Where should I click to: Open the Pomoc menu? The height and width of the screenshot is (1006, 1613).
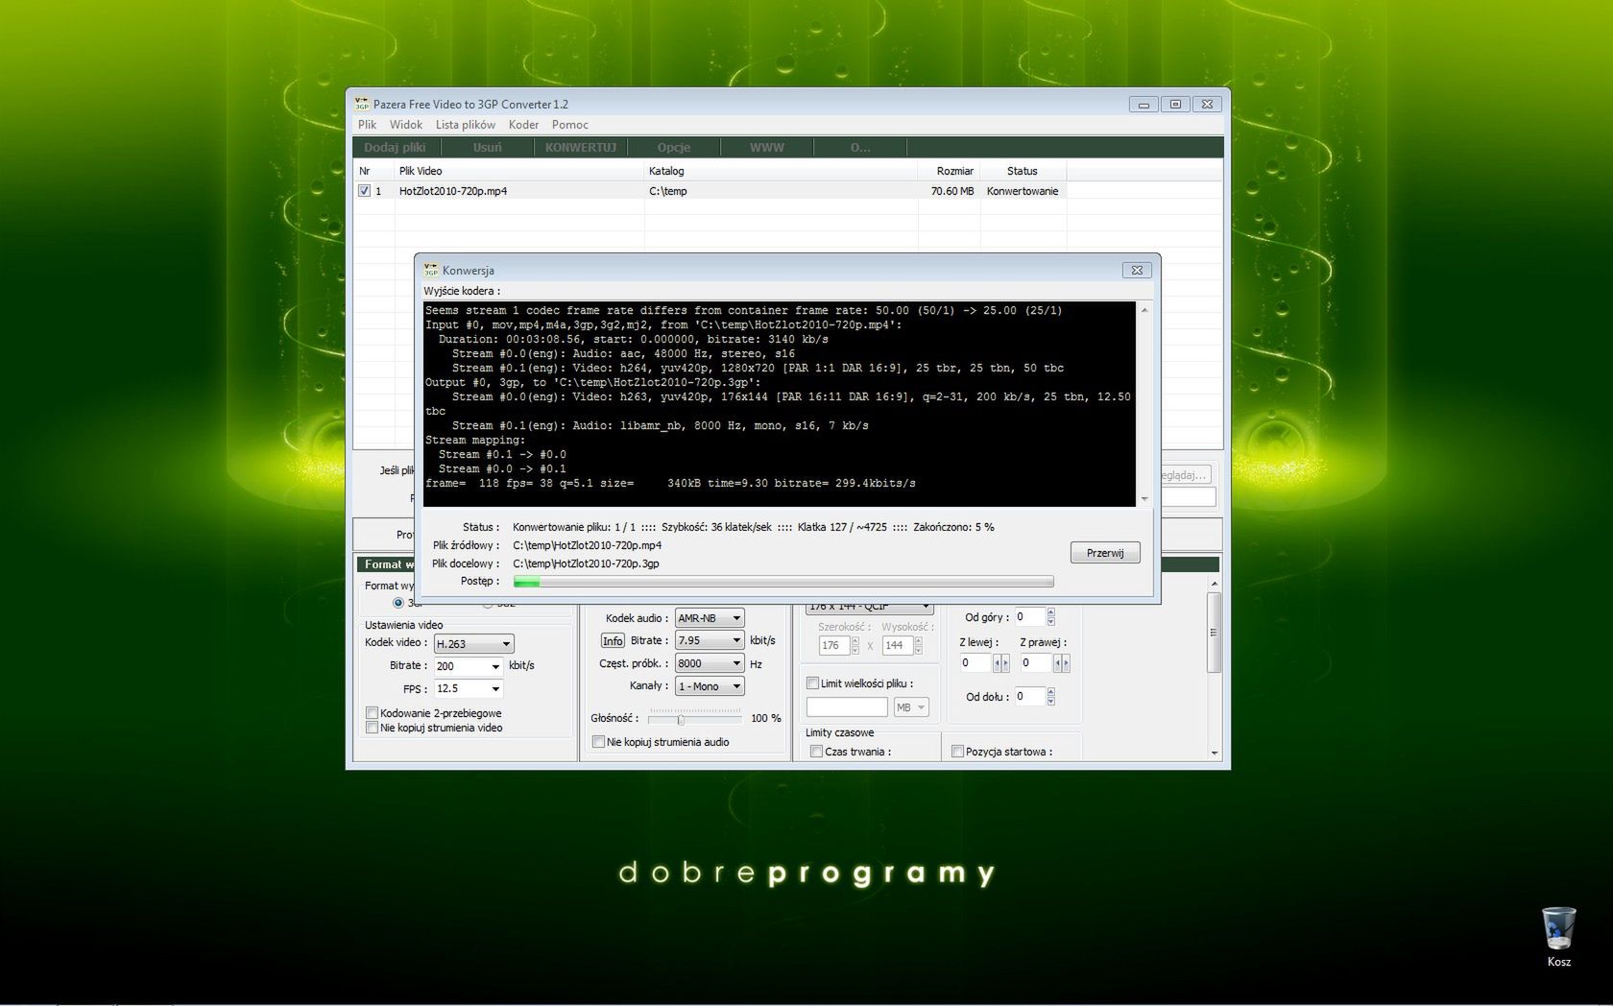coord(570,125)
